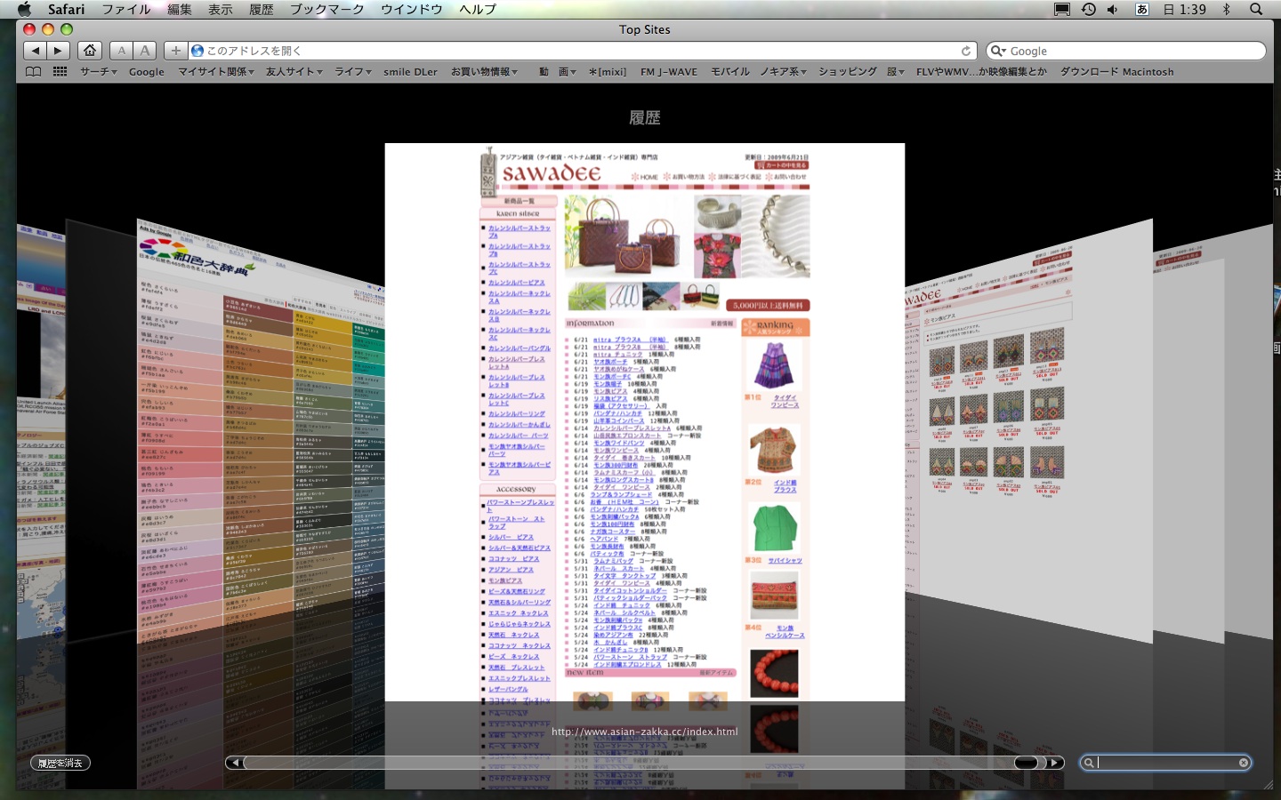Viewport: 1281px width, 800px height.
Task: Open the FLVやWMV video editing bookmark
Action: click(982, 72)
